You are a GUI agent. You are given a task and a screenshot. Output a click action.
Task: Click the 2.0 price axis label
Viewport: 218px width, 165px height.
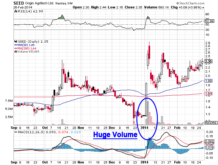pos(208,76)
